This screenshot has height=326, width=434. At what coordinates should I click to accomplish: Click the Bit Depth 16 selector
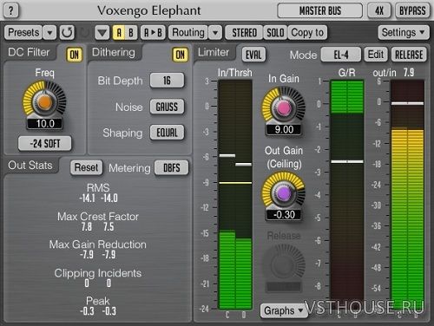tap(167, 81)
